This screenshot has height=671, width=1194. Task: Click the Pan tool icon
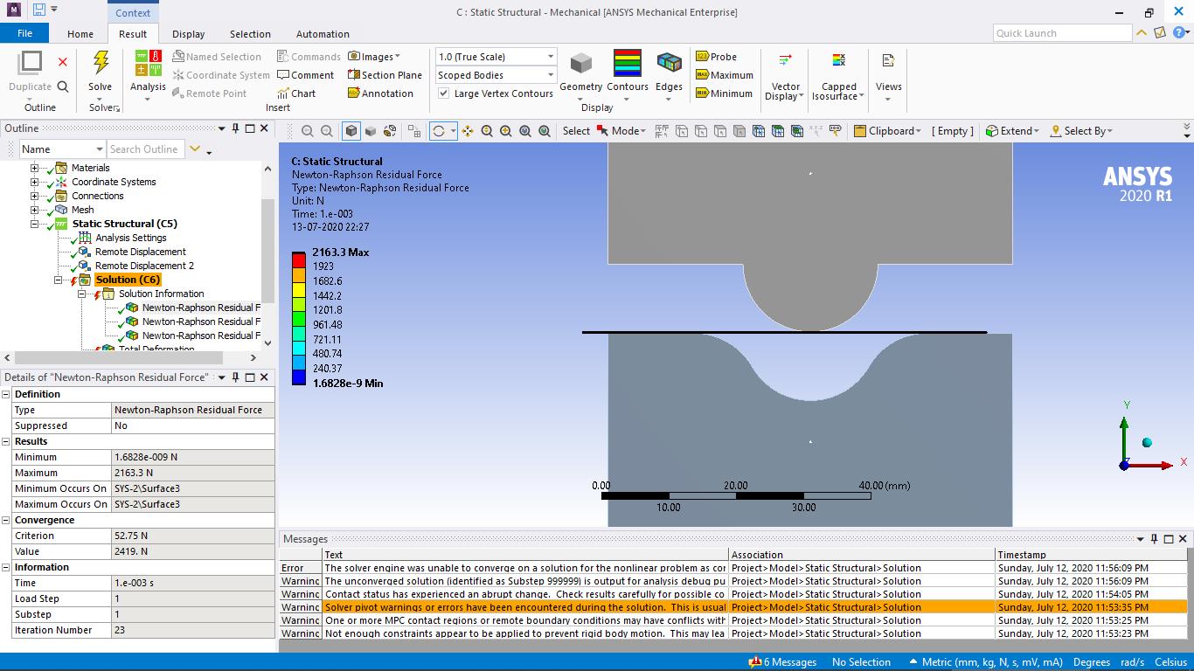pyautogui.click(x=468, y=131)
